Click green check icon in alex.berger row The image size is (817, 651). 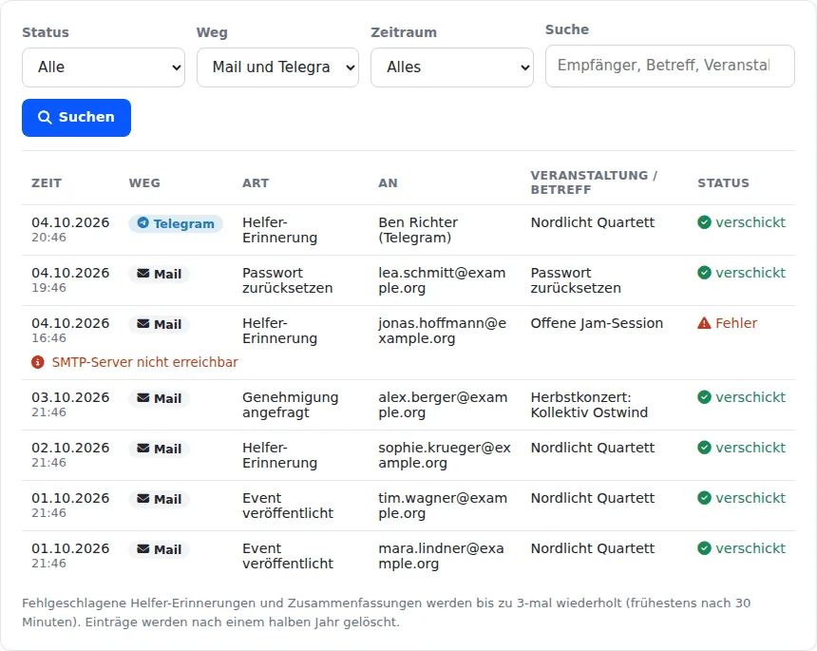(x=704, y=397)
